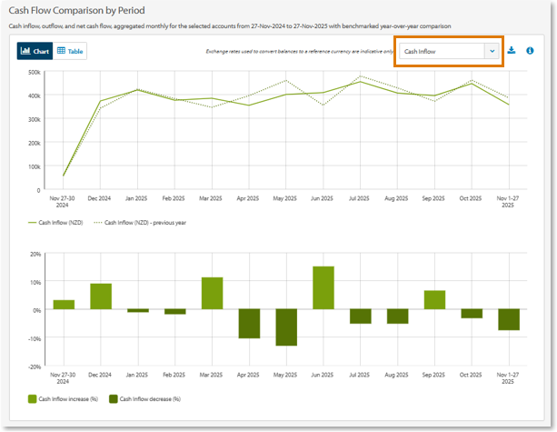The height and width of the screenshot is (432, 557).
Task: Click the blue information icon
Action: point(530,51)
